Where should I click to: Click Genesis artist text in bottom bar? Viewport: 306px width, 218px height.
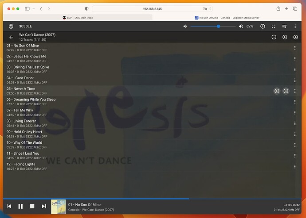(x=74, y=210)
